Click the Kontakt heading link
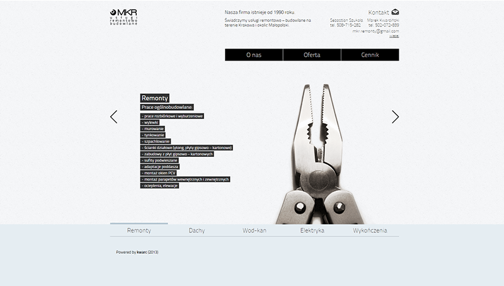Screen dimensions: 504x286 (x=379, y=12)
